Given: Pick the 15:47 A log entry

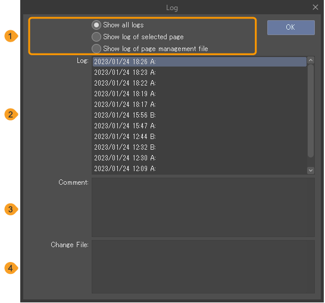Looking at the screenshot, I should tap(199, 126).
